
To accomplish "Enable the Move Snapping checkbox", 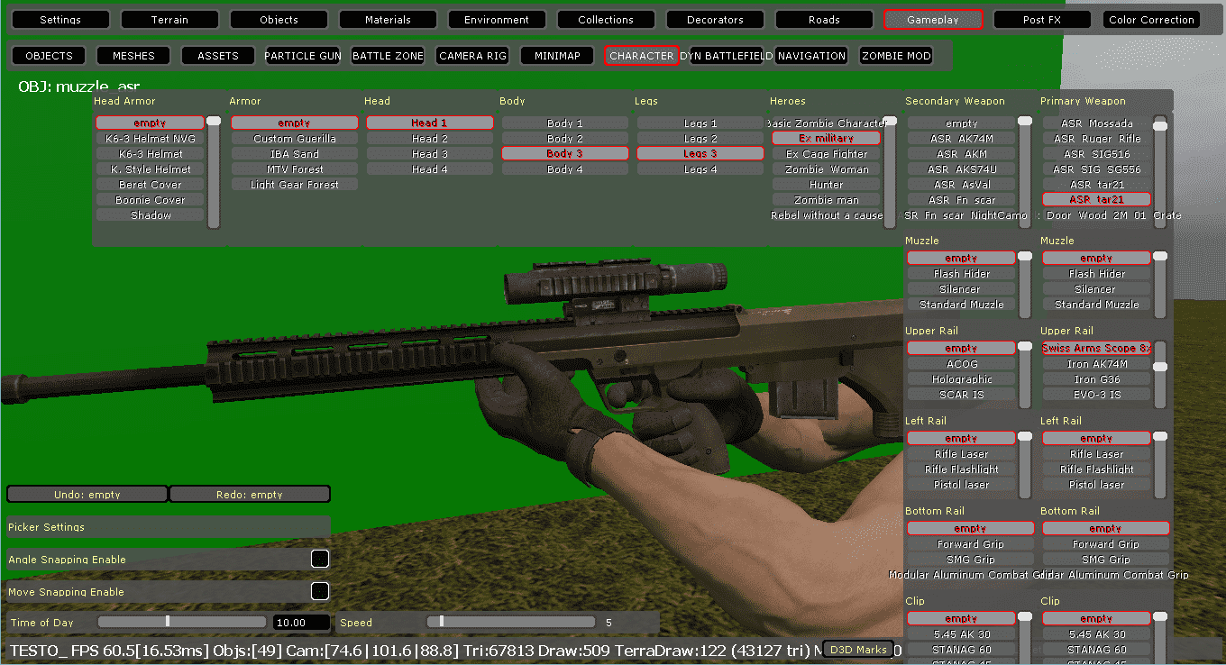I will pos(320,591).
